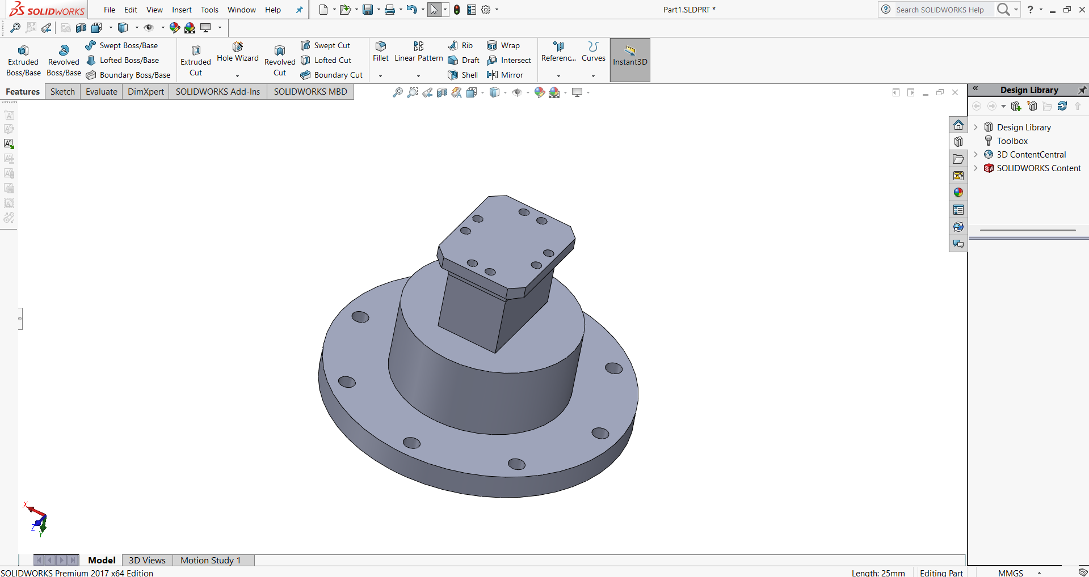Open the Motion Study 1 tab

[211, 560]
